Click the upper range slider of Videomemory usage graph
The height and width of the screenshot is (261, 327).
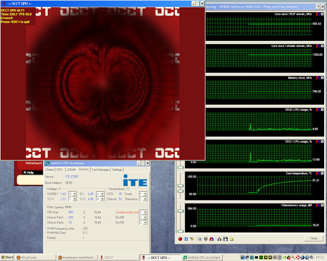[180, 211]
